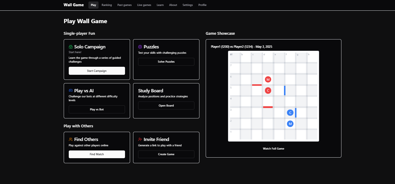Click the Solo Campaign calendar icon
Screen dimensions: 395x184
[71, 47]
